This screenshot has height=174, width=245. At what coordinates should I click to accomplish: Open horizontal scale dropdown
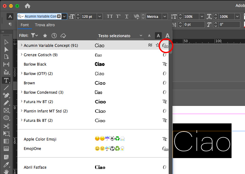click(237, 16)
